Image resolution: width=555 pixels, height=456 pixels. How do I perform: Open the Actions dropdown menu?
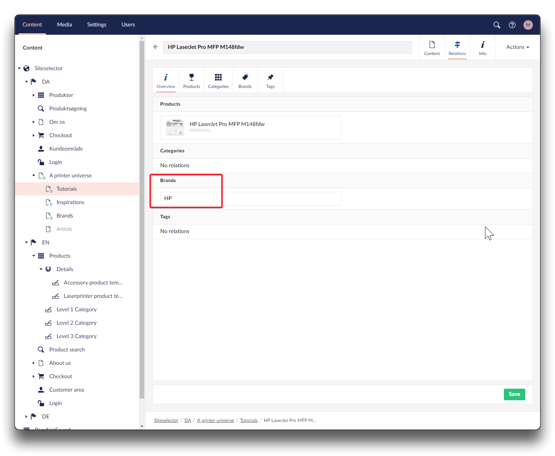pyautogui.click(x=517, y=47)
